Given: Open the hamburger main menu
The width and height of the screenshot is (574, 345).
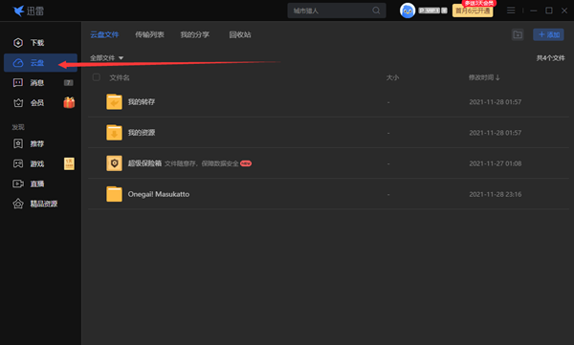Looking at the screenshot, I should click(511, 11).
